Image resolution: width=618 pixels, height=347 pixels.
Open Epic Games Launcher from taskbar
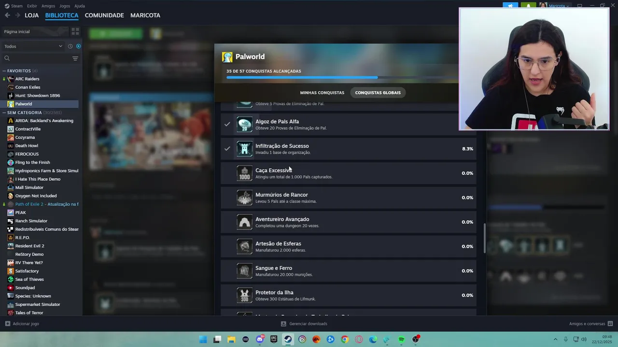click(274, 339)
